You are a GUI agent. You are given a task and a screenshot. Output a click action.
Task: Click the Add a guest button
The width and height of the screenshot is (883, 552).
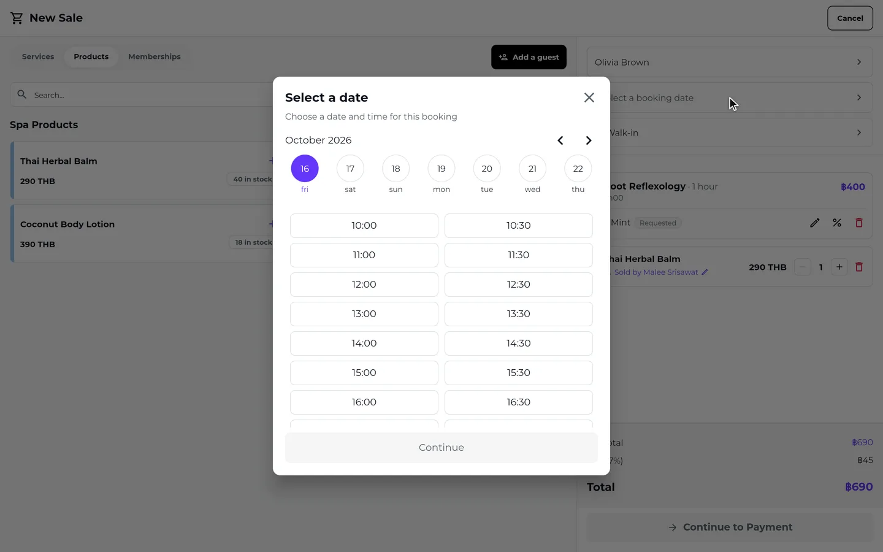coord(529,57)
